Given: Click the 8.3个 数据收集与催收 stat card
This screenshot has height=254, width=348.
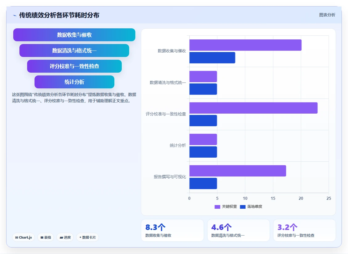Looking at the screenshot, I should coord(172,230).
